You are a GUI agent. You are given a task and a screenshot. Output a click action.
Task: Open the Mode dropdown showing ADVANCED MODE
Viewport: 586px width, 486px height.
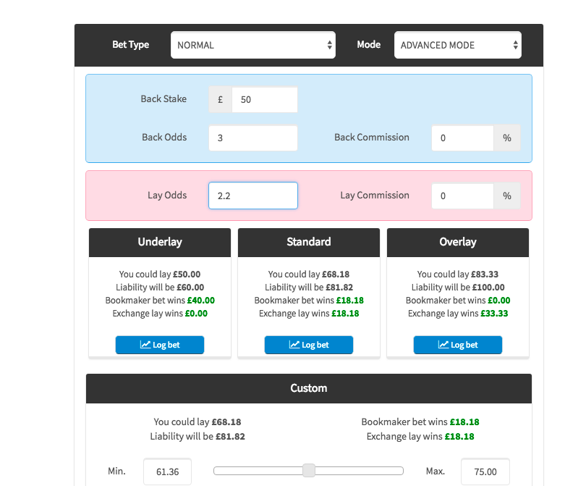[x=457, y=45]
